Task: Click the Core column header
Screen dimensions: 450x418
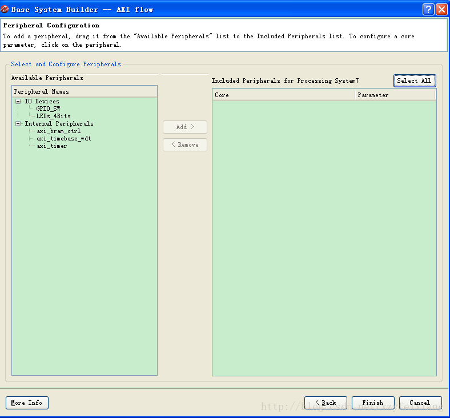Action: coord(284,95)
